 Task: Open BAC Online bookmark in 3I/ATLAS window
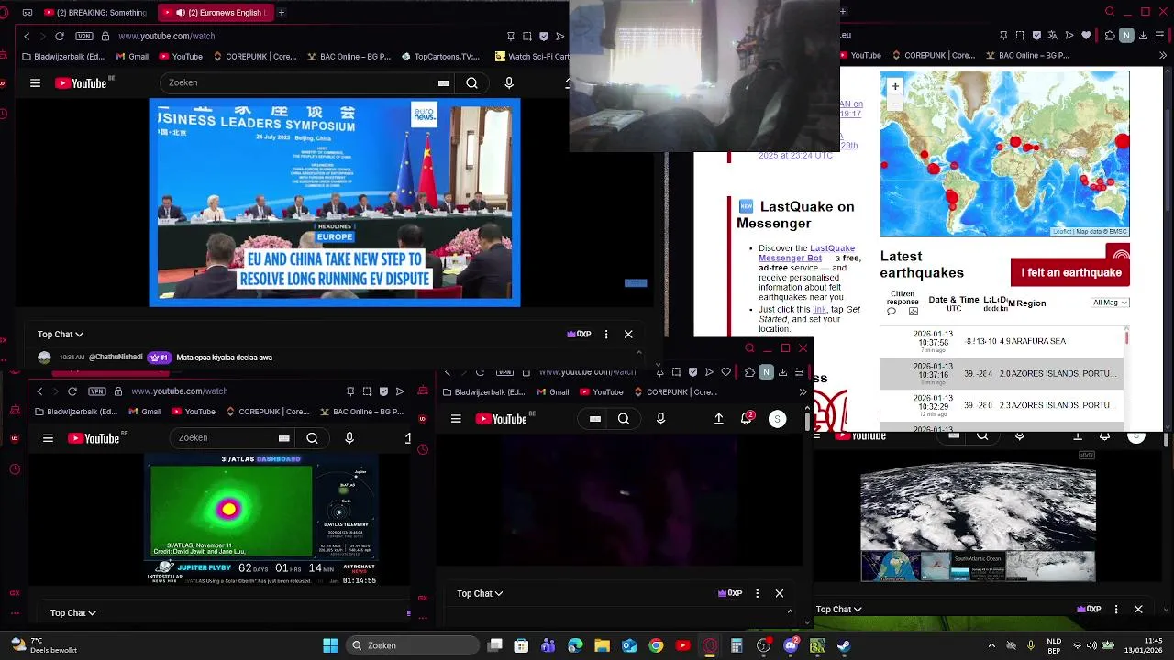361,412
